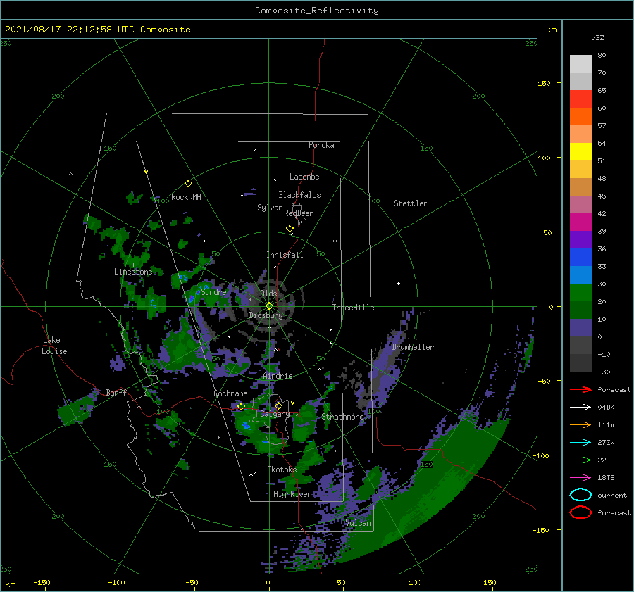Click the Innisfail city label

[285, 255]
